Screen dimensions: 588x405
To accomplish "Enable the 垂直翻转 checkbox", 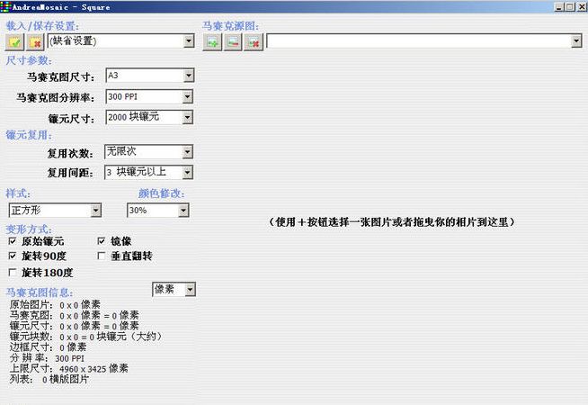I will [102, 256].
